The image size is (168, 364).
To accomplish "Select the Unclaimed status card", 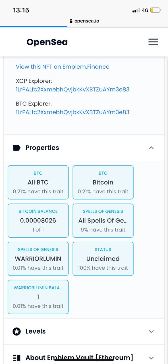I will [103, 259].
